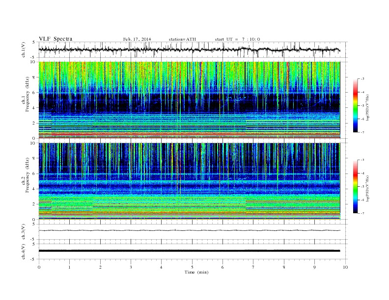Click the "-7" tick on the ch.1 colorbar
Screen dimensions: 389x300
click(x=362, y=132)
